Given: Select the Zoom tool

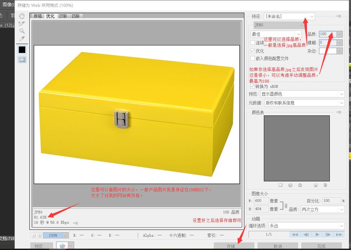Looking at the screenshot, I should click(x=22, y=31).
